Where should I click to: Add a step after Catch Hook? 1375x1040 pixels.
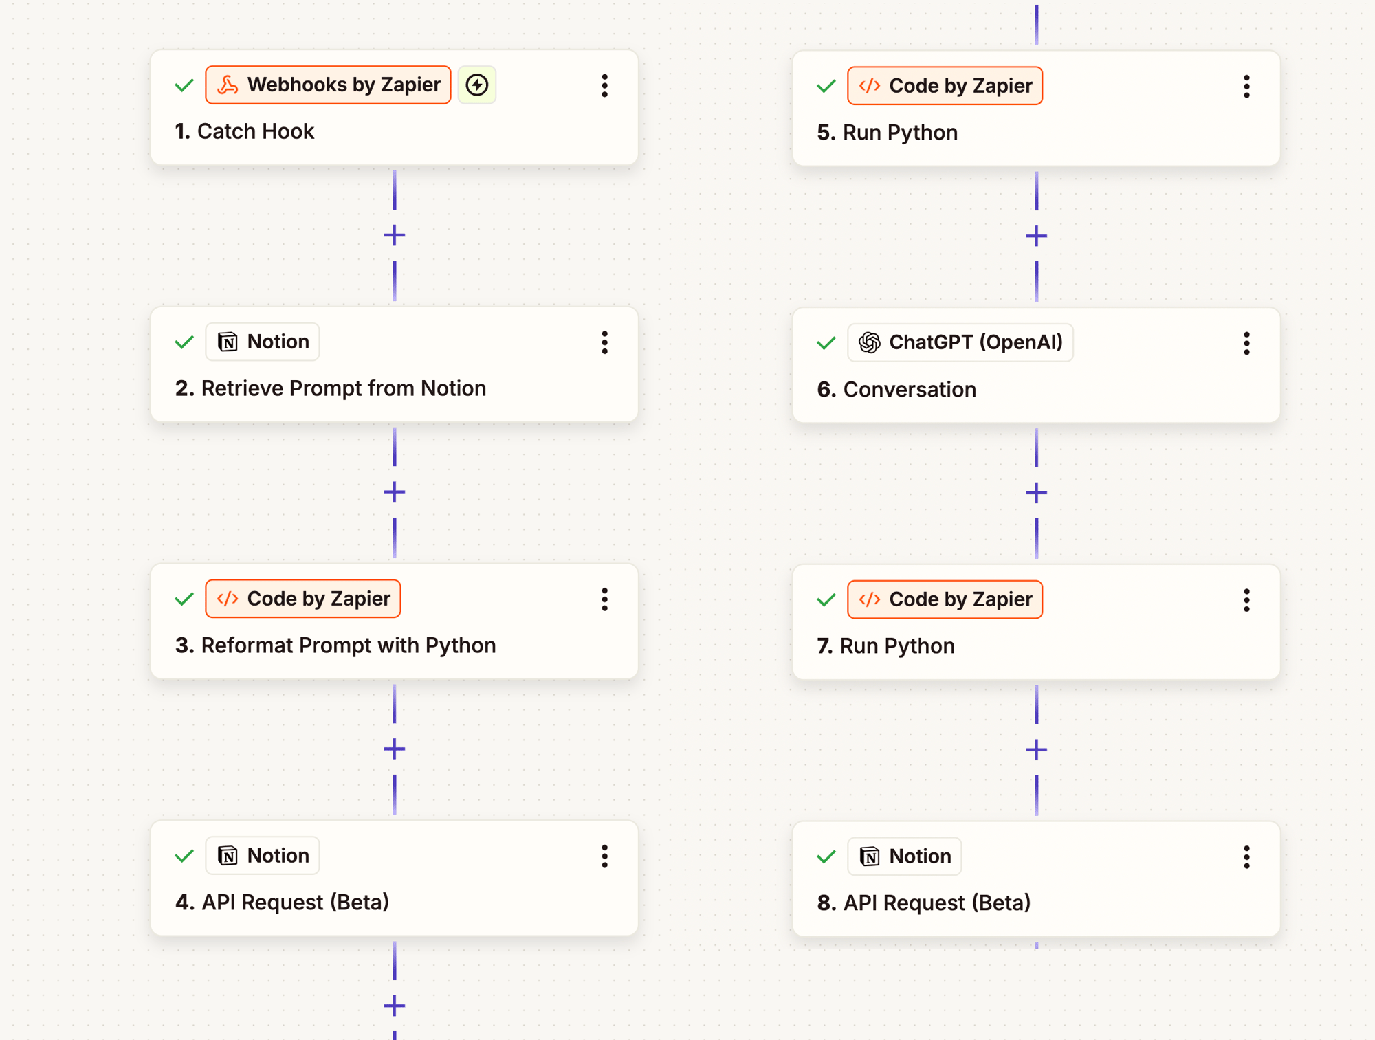pyautogui.click(x=395, y=236)
